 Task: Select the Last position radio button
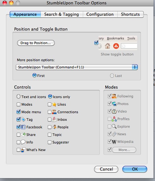point(112,76)
